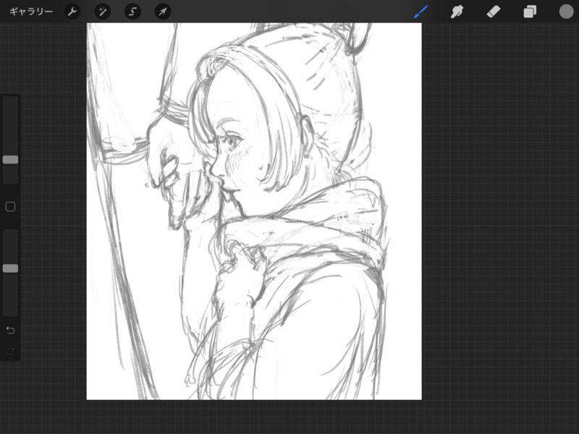Screen dimensions: 579x434
Task: Activate the Selection S tool
Action: tap(132, 12)
